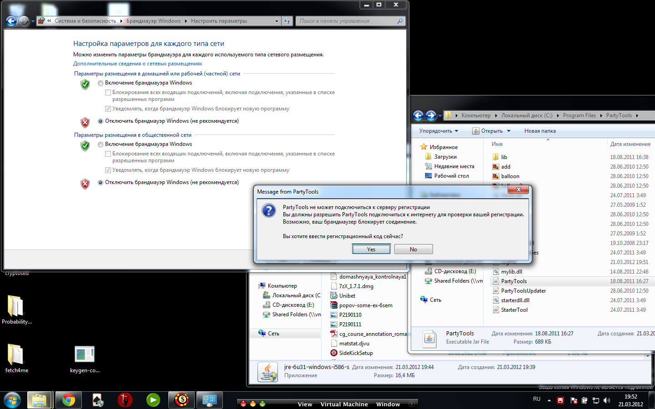The image size is (655, 409).
Task: Open the Probability folder on desktop
Action: (16, 309)
